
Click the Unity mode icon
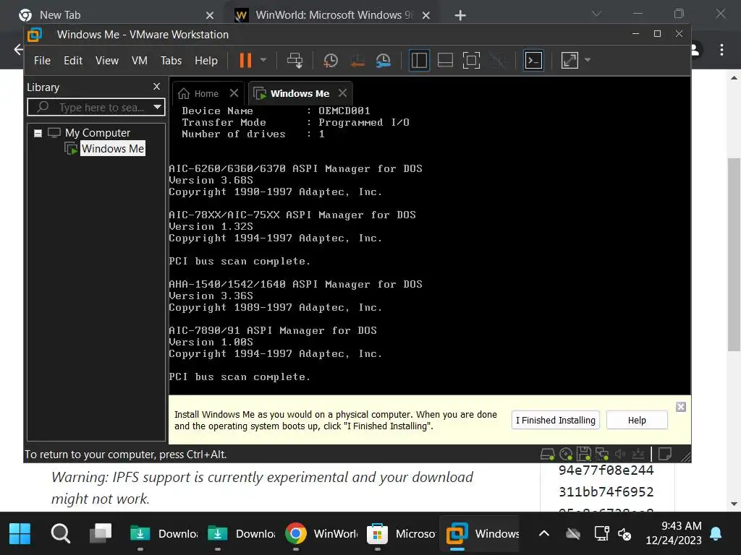coord(497,61)
